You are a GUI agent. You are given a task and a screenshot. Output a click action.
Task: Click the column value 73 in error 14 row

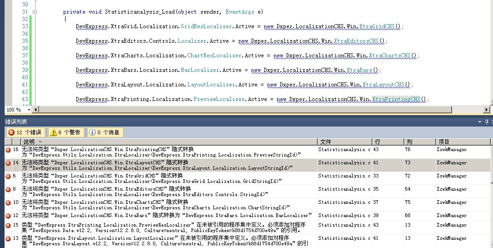pyautogui.click(x=408, y=163)
